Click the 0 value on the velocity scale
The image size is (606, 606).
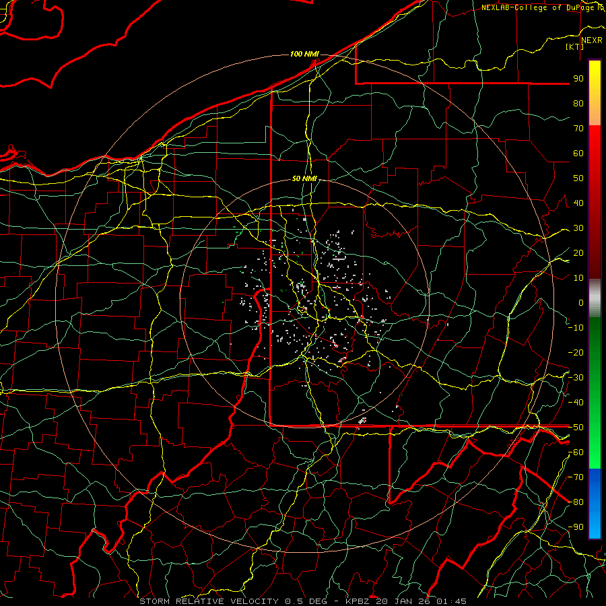pyautogui.click(x=581, y=303)
